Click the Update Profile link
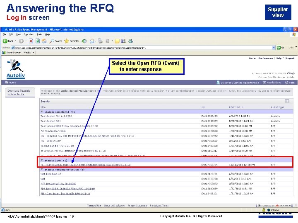This screenshot has height=223, width=298. pos(16,94)
